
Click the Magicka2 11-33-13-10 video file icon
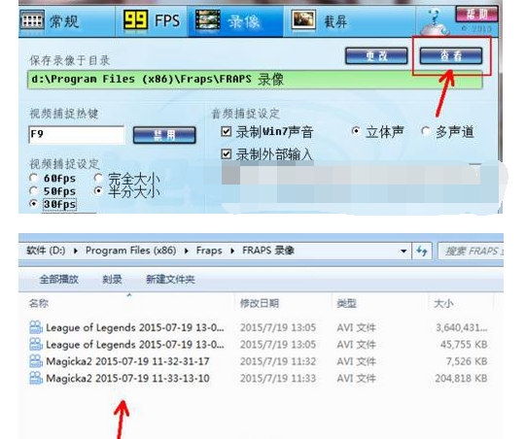pos(36,378)
